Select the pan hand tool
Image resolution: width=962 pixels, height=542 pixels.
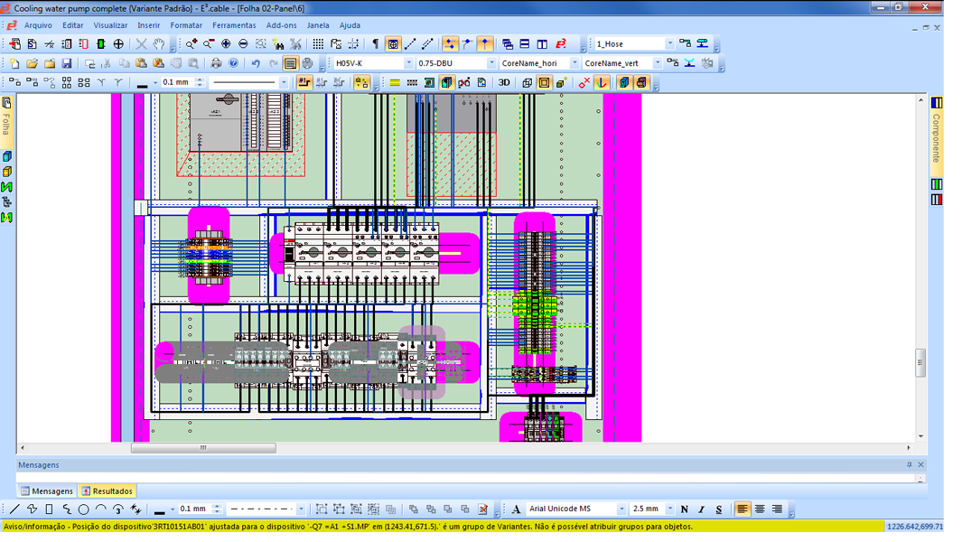tap(159, 43)
